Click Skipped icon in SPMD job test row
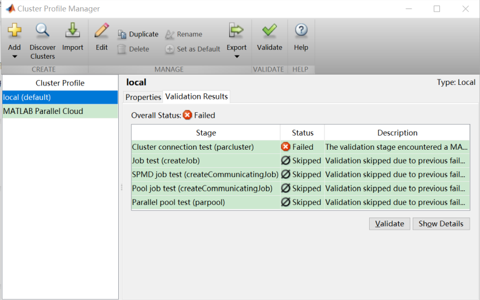480x300 pixels. click(285, 174)
